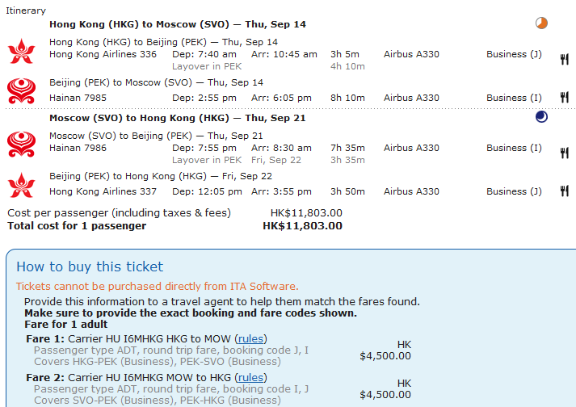Select Moscow to Hong Kong trip header
Screen dimensions: 576x407
tap(177, 118)
